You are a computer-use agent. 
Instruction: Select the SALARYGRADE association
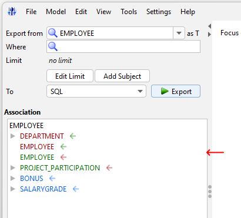(x=43, y=189)
